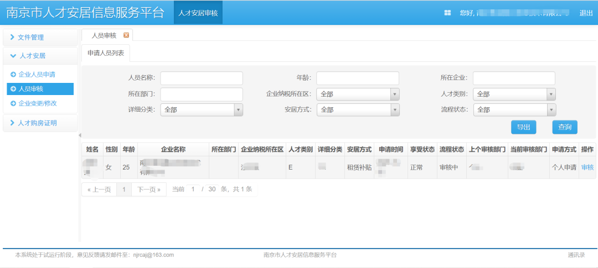Viewport: 598px width, 268px height.
Task: Click the feedback email njrcaj@163.com
Action: click(x=154, y=255)
